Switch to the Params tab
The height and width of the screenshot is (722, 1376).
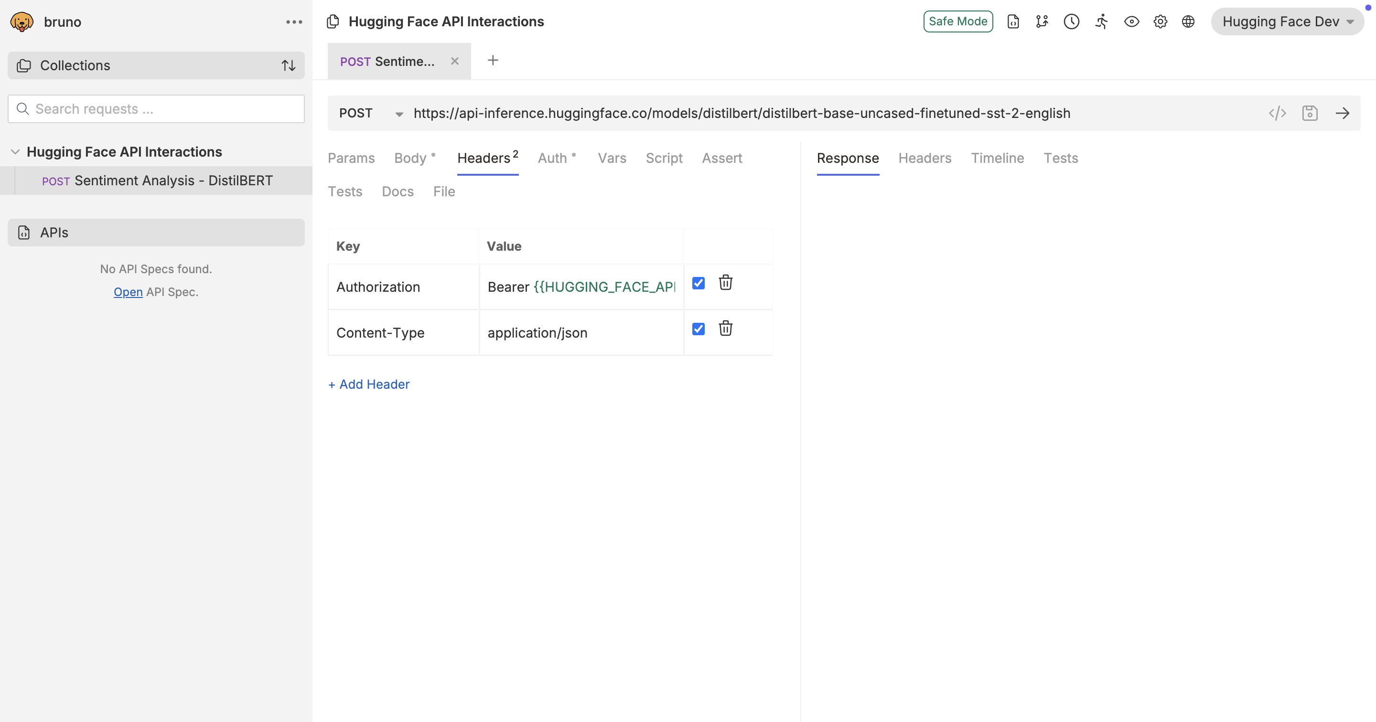click(351, 159)
